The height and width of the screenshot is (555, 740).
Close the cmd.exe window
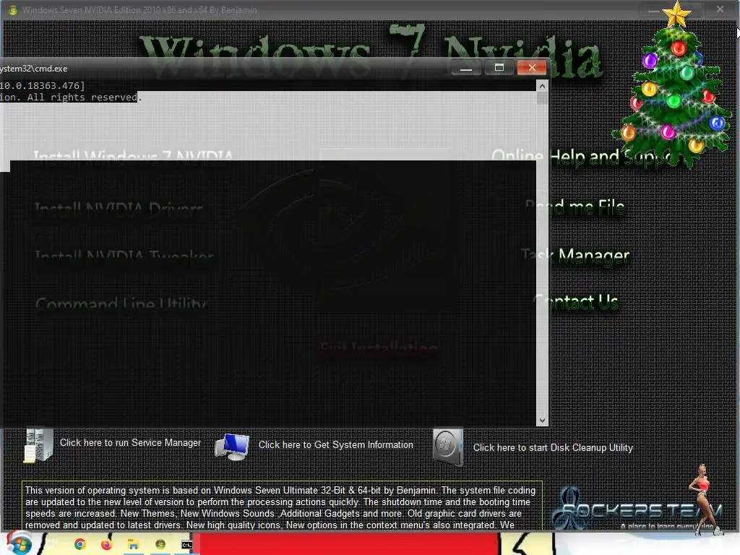pos(532,68)
